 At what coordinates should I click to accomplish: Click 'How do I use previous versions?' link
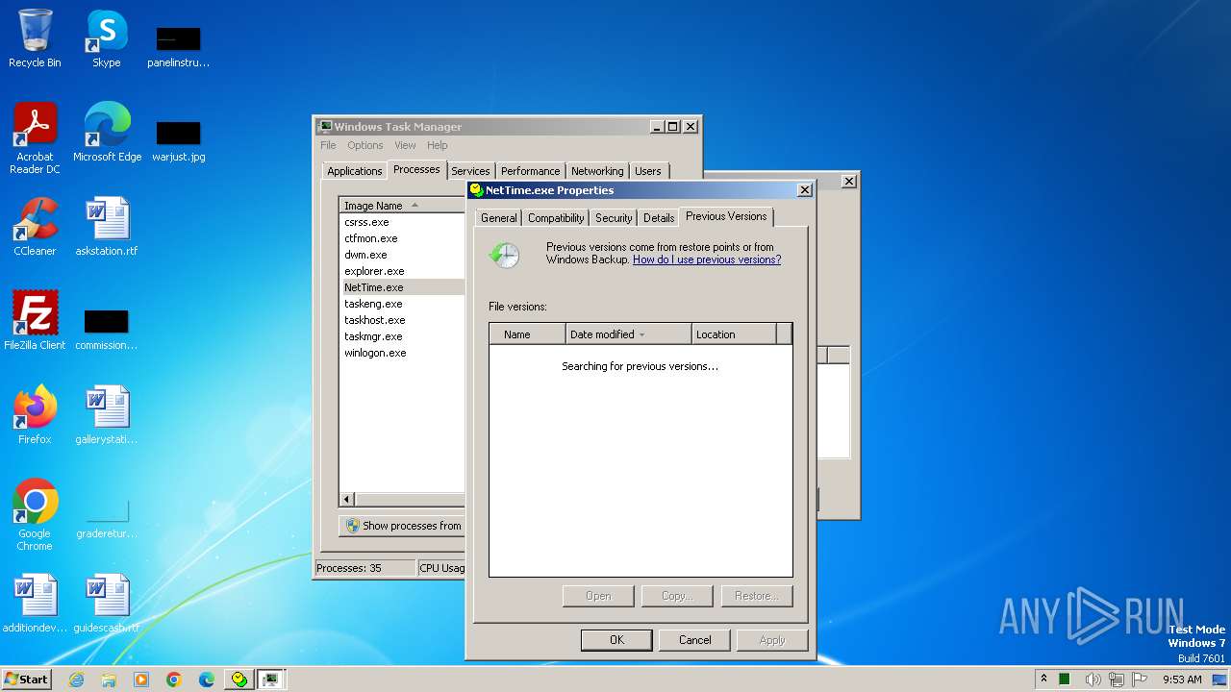(x=707, y=259)
